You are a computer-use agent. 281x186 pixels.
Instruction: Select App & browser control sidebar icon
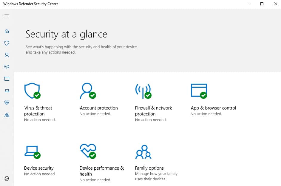[x=7, y=79]
